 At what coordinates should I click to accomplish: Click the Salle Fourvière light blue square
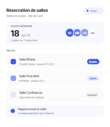(x=13, y=78)
